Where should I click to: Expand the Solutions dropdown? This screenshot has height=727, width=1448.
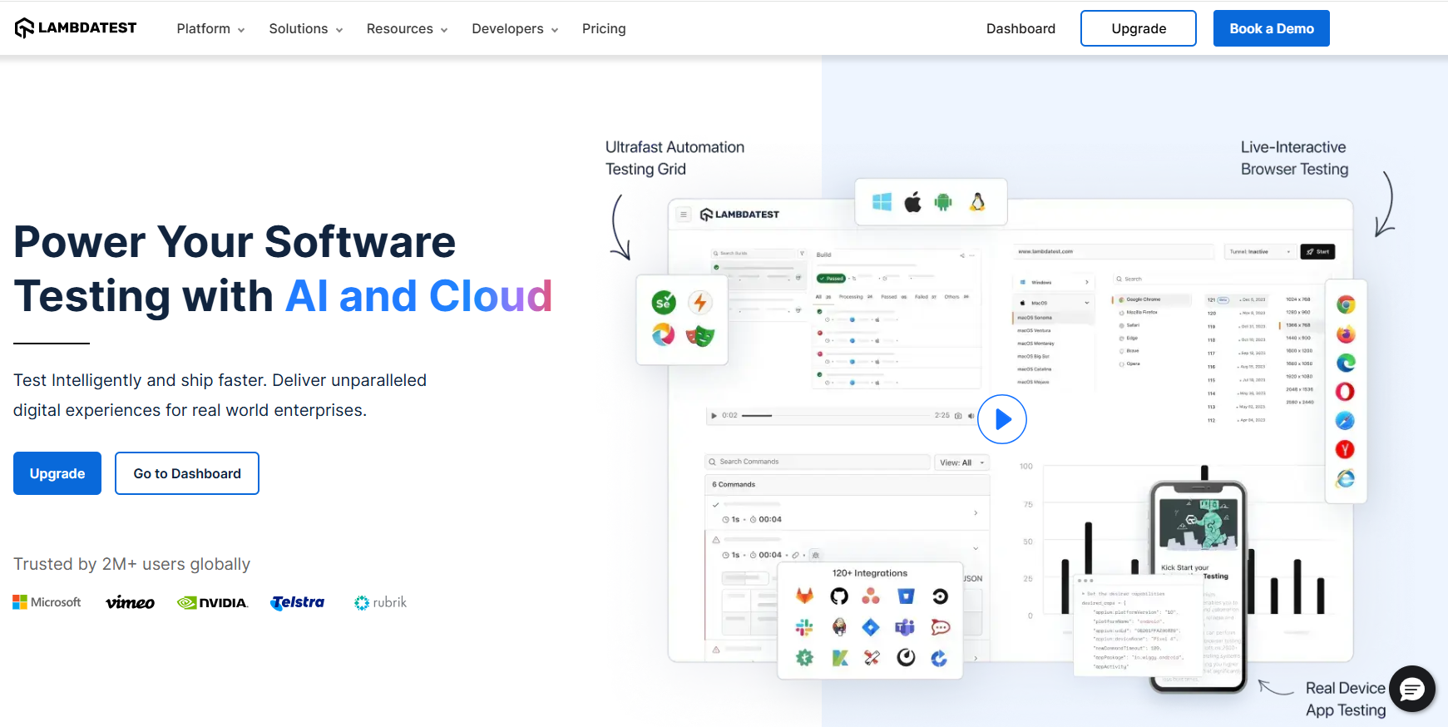(x=305, y=28)
